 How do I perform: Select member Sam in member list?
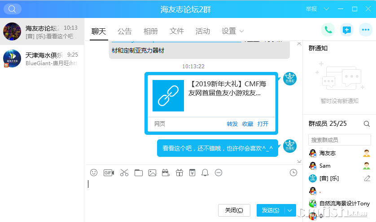[340, 166]
